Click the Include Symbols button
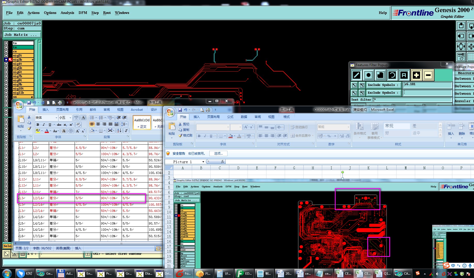Image resolution: width=474 pixels, height=278 pixels. (x=383, y=85)
